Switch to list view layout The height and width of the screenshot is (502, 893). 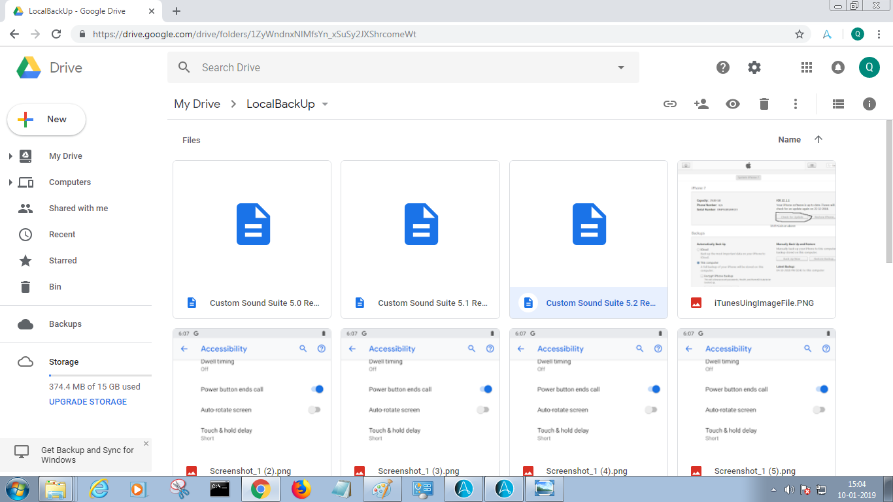click(x=838, y=104)
